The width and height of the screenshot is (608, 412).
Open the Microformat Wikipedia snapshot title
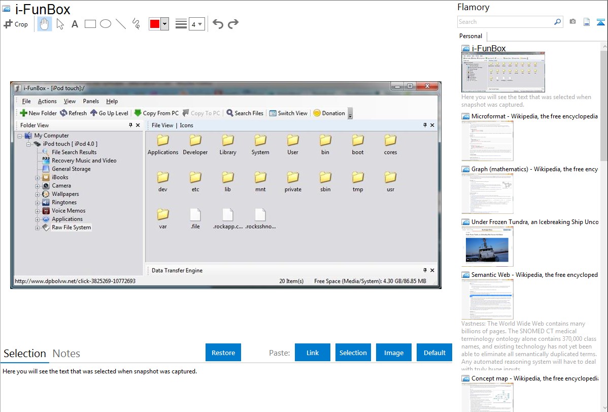click(534, 116)
